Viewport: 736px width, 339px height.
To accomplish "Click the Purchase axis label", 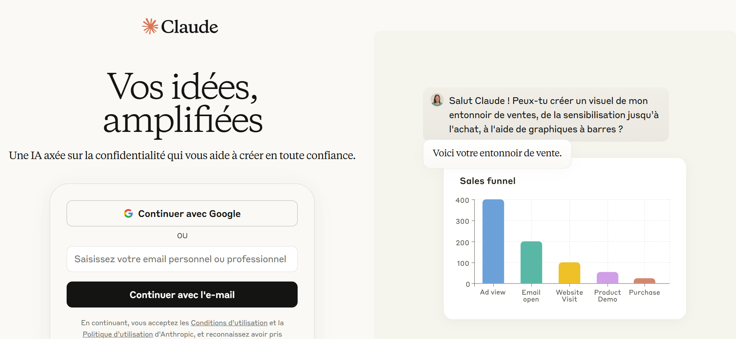I will point(644,293).
